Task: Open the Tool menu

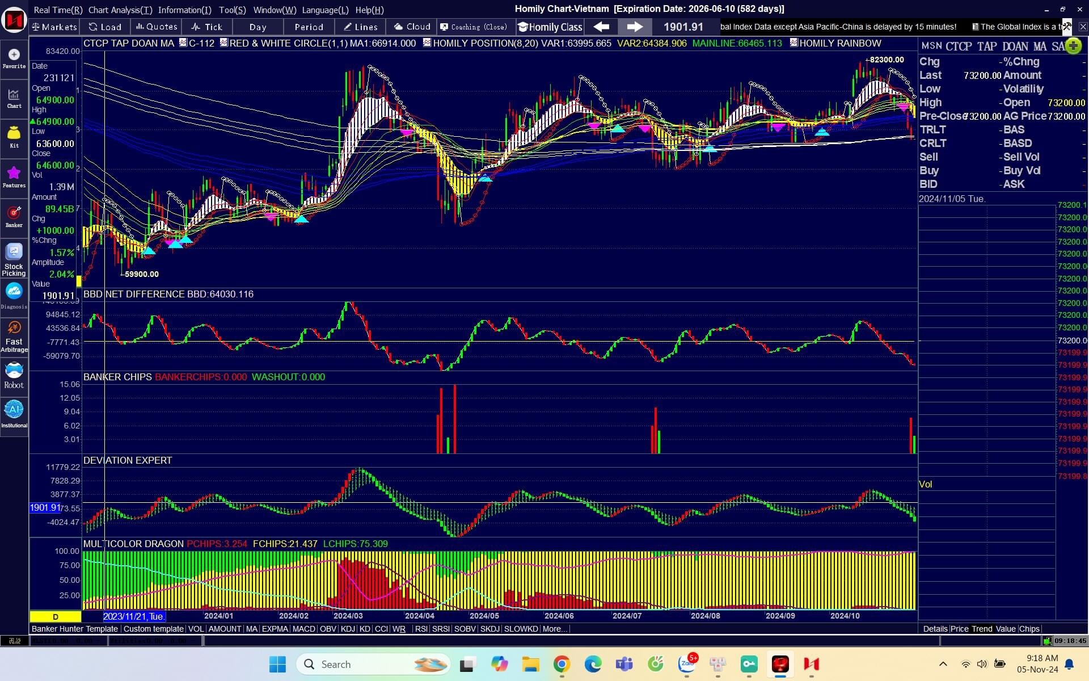Action: coord(233,10)
